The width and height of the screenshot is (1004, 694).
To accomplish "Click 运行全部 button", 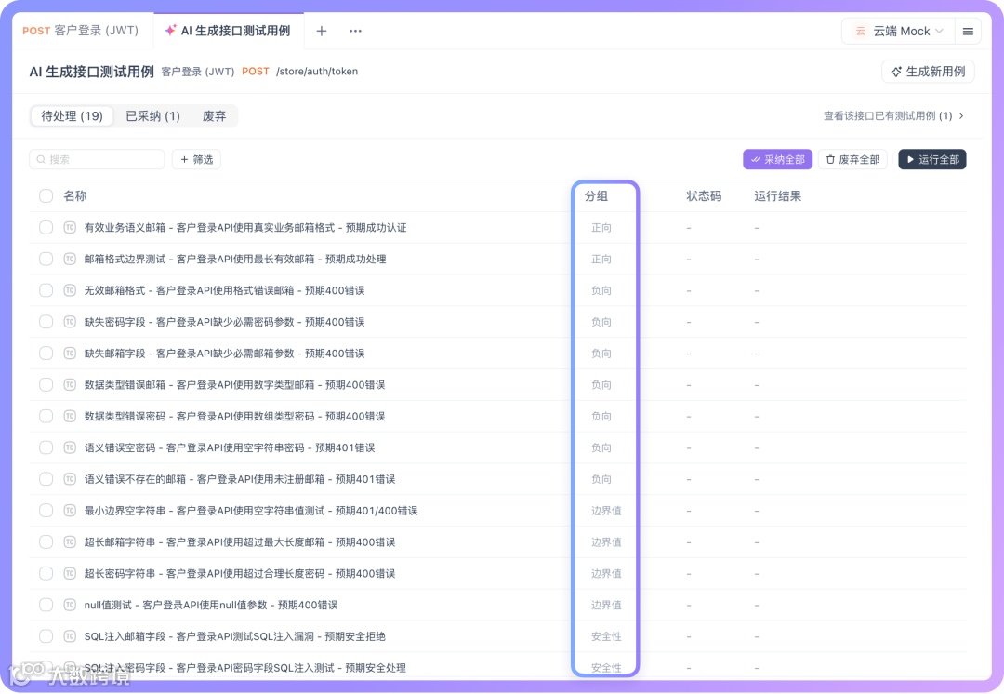I will point(932,160).
